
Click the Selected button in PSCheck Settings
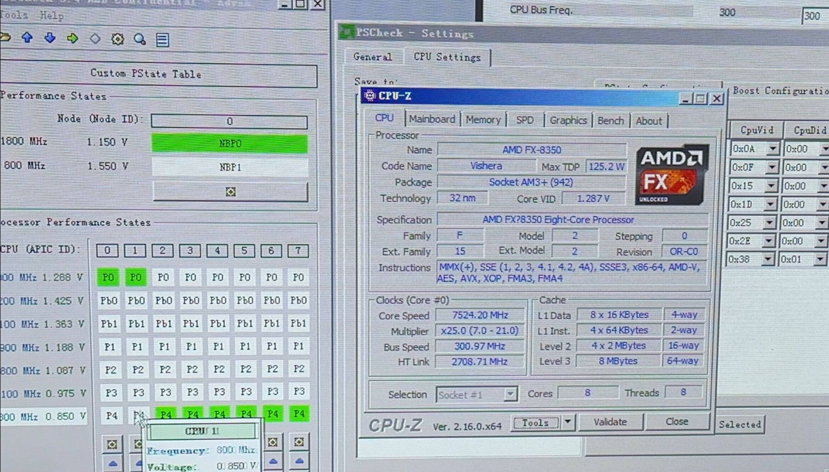click(740, 424)
